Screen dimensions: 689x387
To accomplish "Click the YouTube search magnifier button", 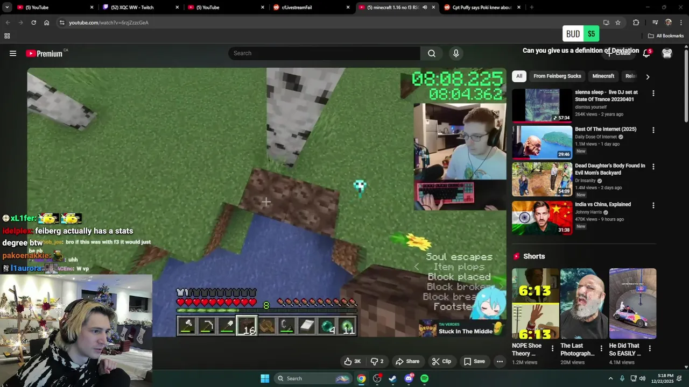I will 432,53.
